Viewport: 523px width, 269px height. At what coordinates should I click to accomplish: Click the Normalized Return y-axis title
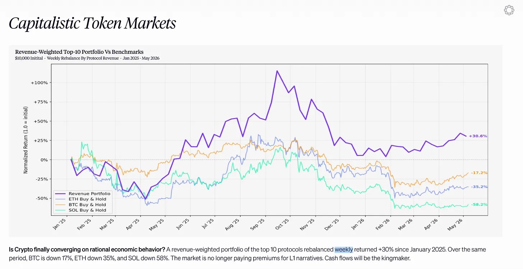pyautogui.click(x=26, y=140)
